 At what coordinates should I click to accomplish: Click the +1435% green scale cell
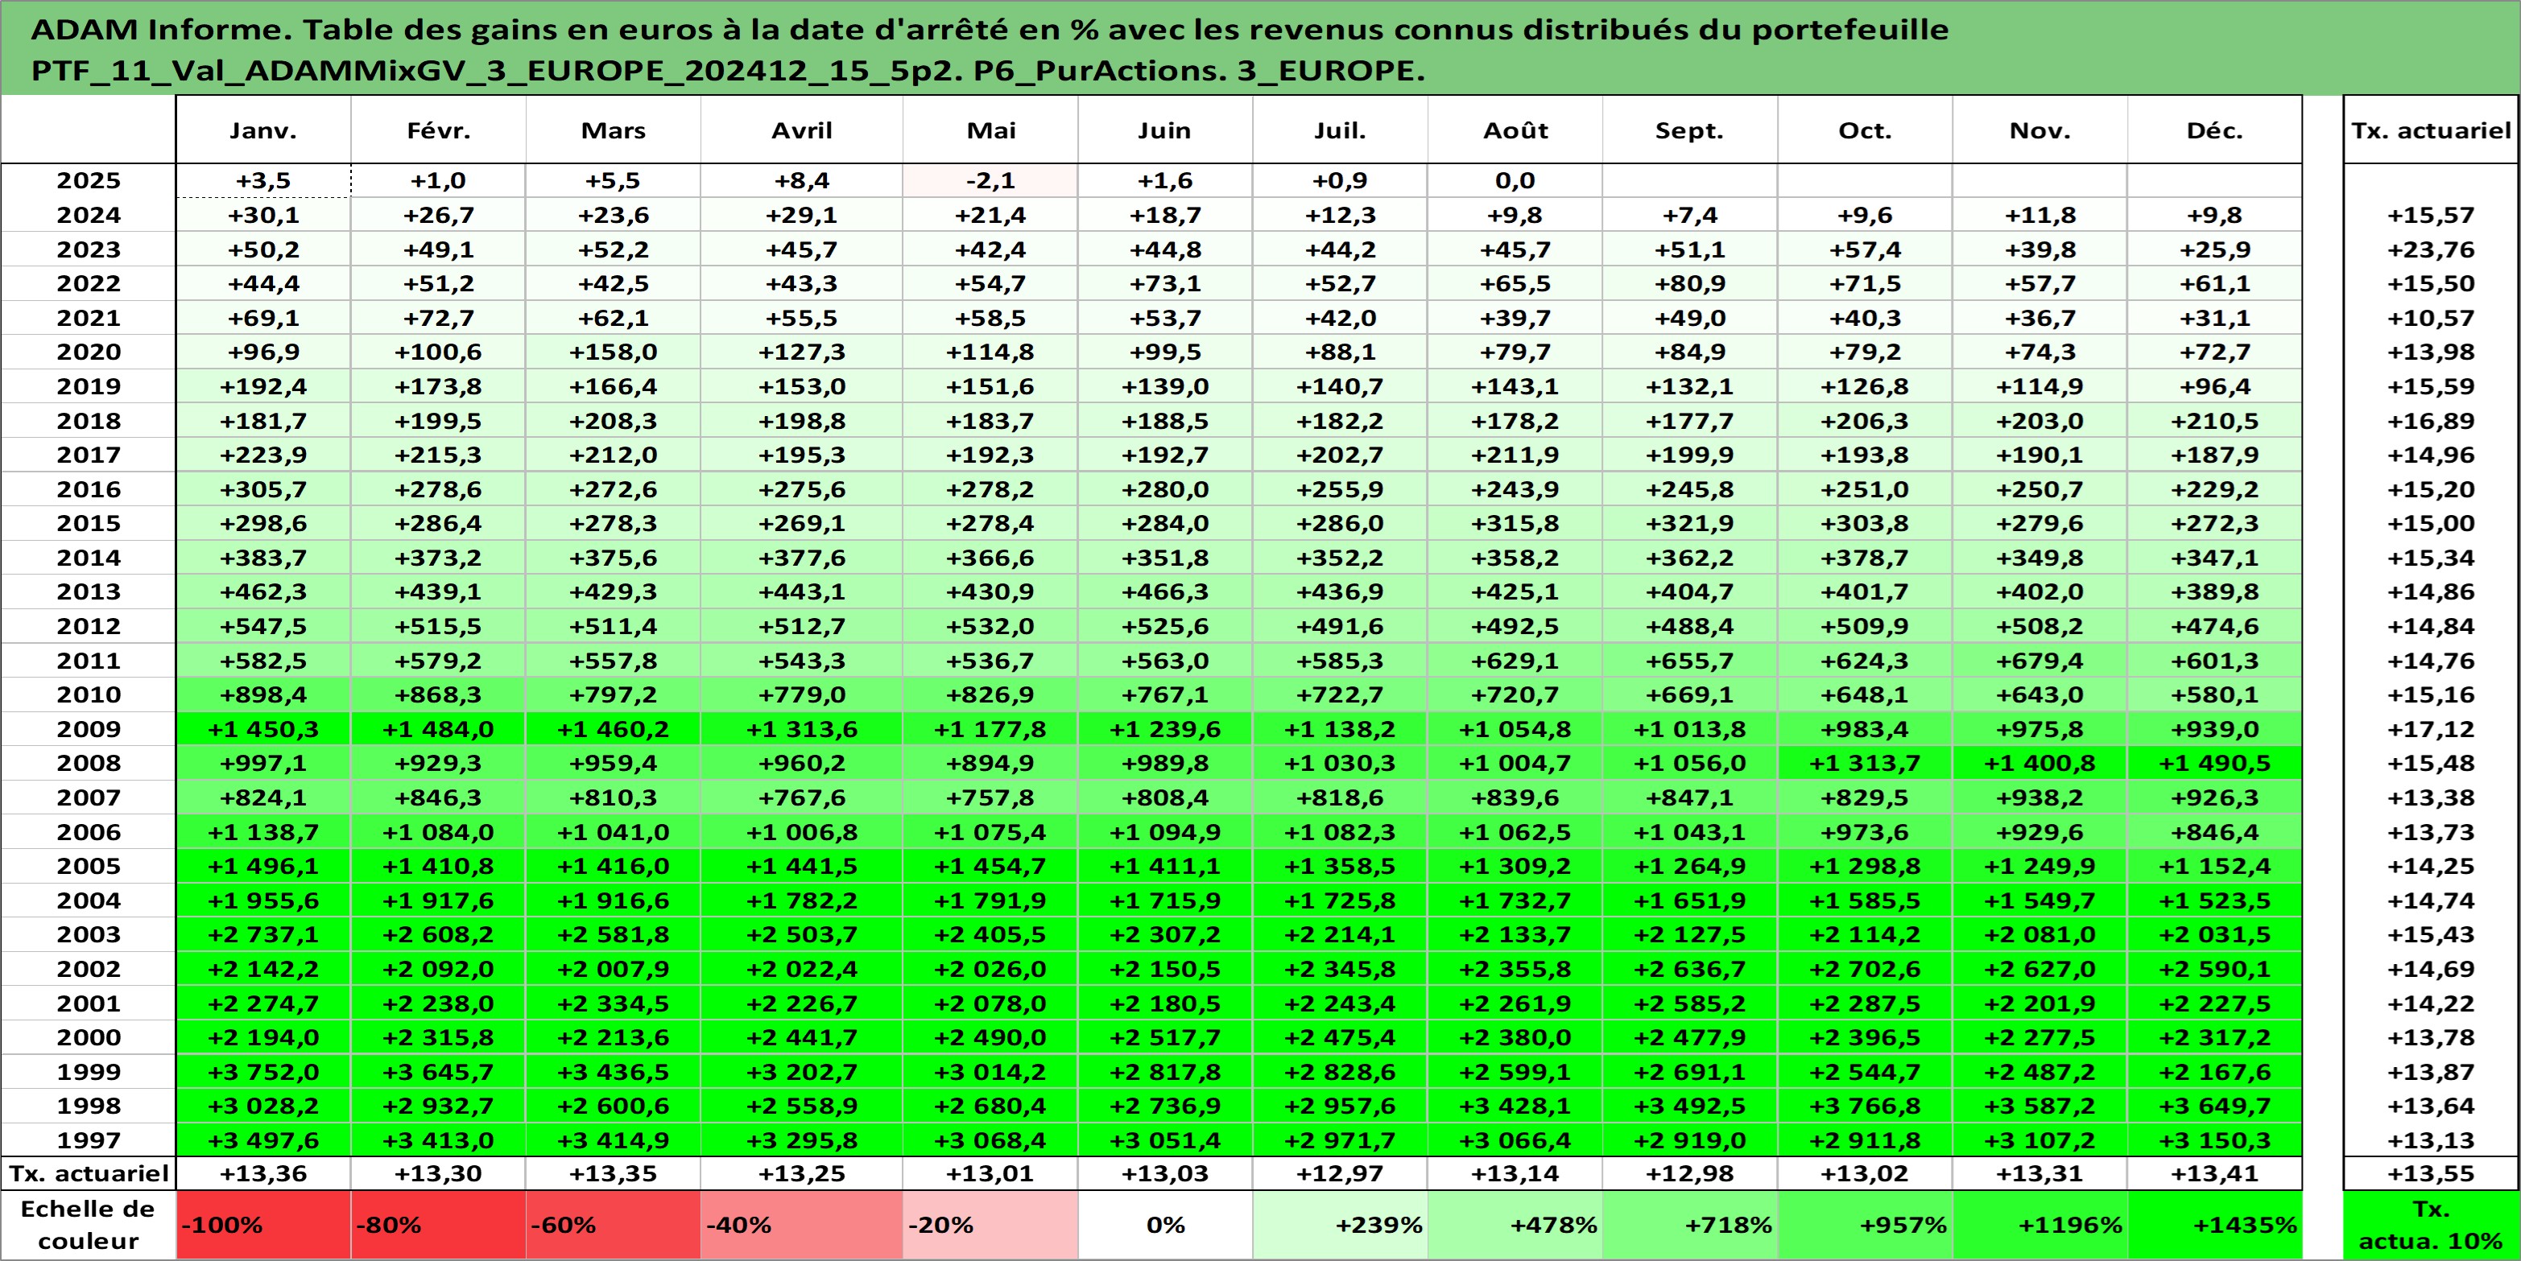2215,1225
